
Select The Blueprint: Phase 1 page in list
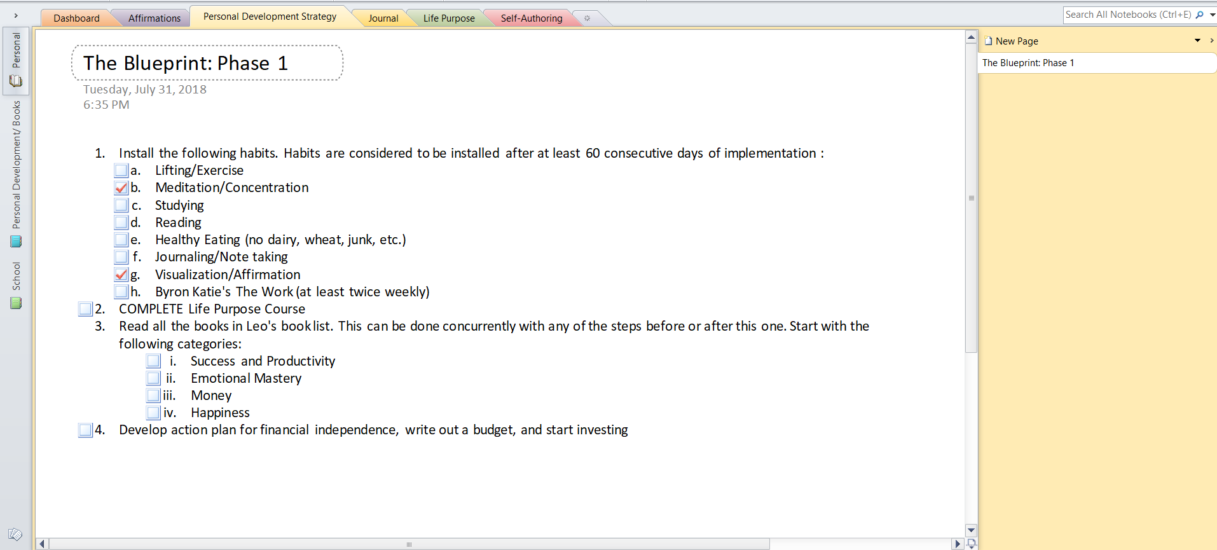click(x=1028, y=63)
